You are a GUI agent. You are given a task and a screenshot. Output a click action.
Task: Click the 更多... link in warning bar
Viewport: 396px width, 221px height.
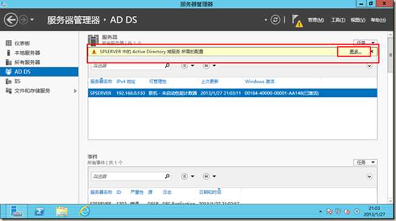pyautogui.click(x=355, y=51)
